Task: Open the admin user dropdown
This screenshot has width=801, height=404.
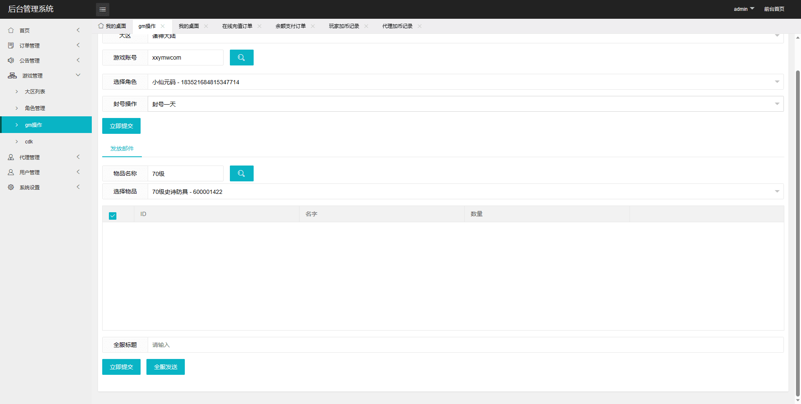Action: pyautogui.click(x=744, y=9)
